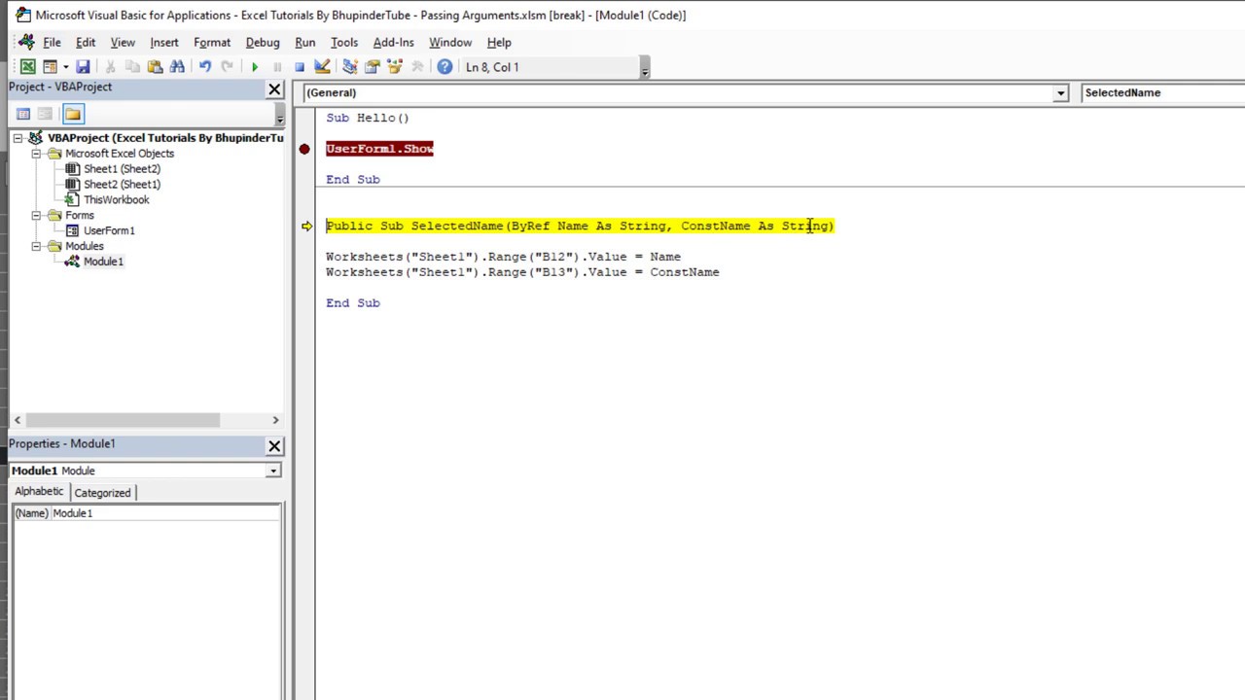Click the code line assigning Range B13
Image resolution: width=1245 pixels, height=700 pixels.
point(522,273)
